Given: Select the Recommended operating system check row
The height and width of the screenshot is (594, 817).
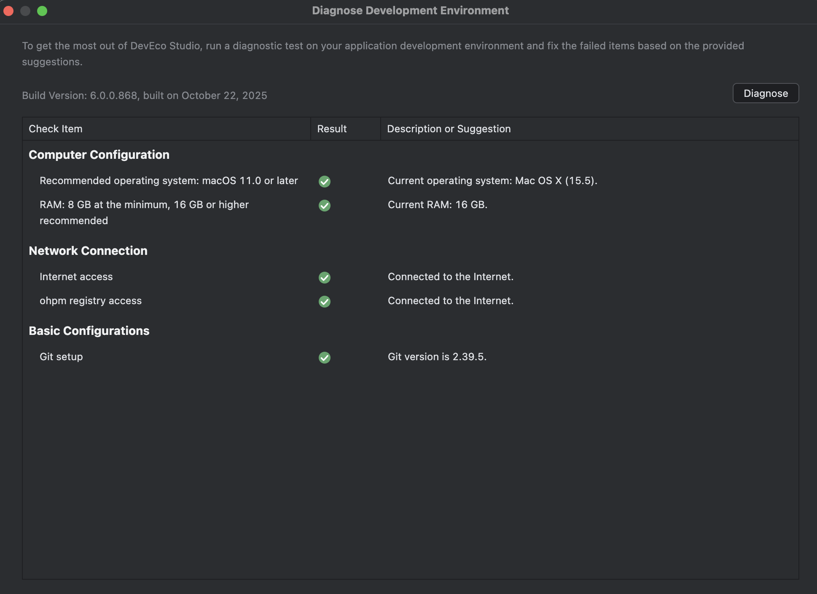Looking at the screenshot, I should (x=169, y=181).
